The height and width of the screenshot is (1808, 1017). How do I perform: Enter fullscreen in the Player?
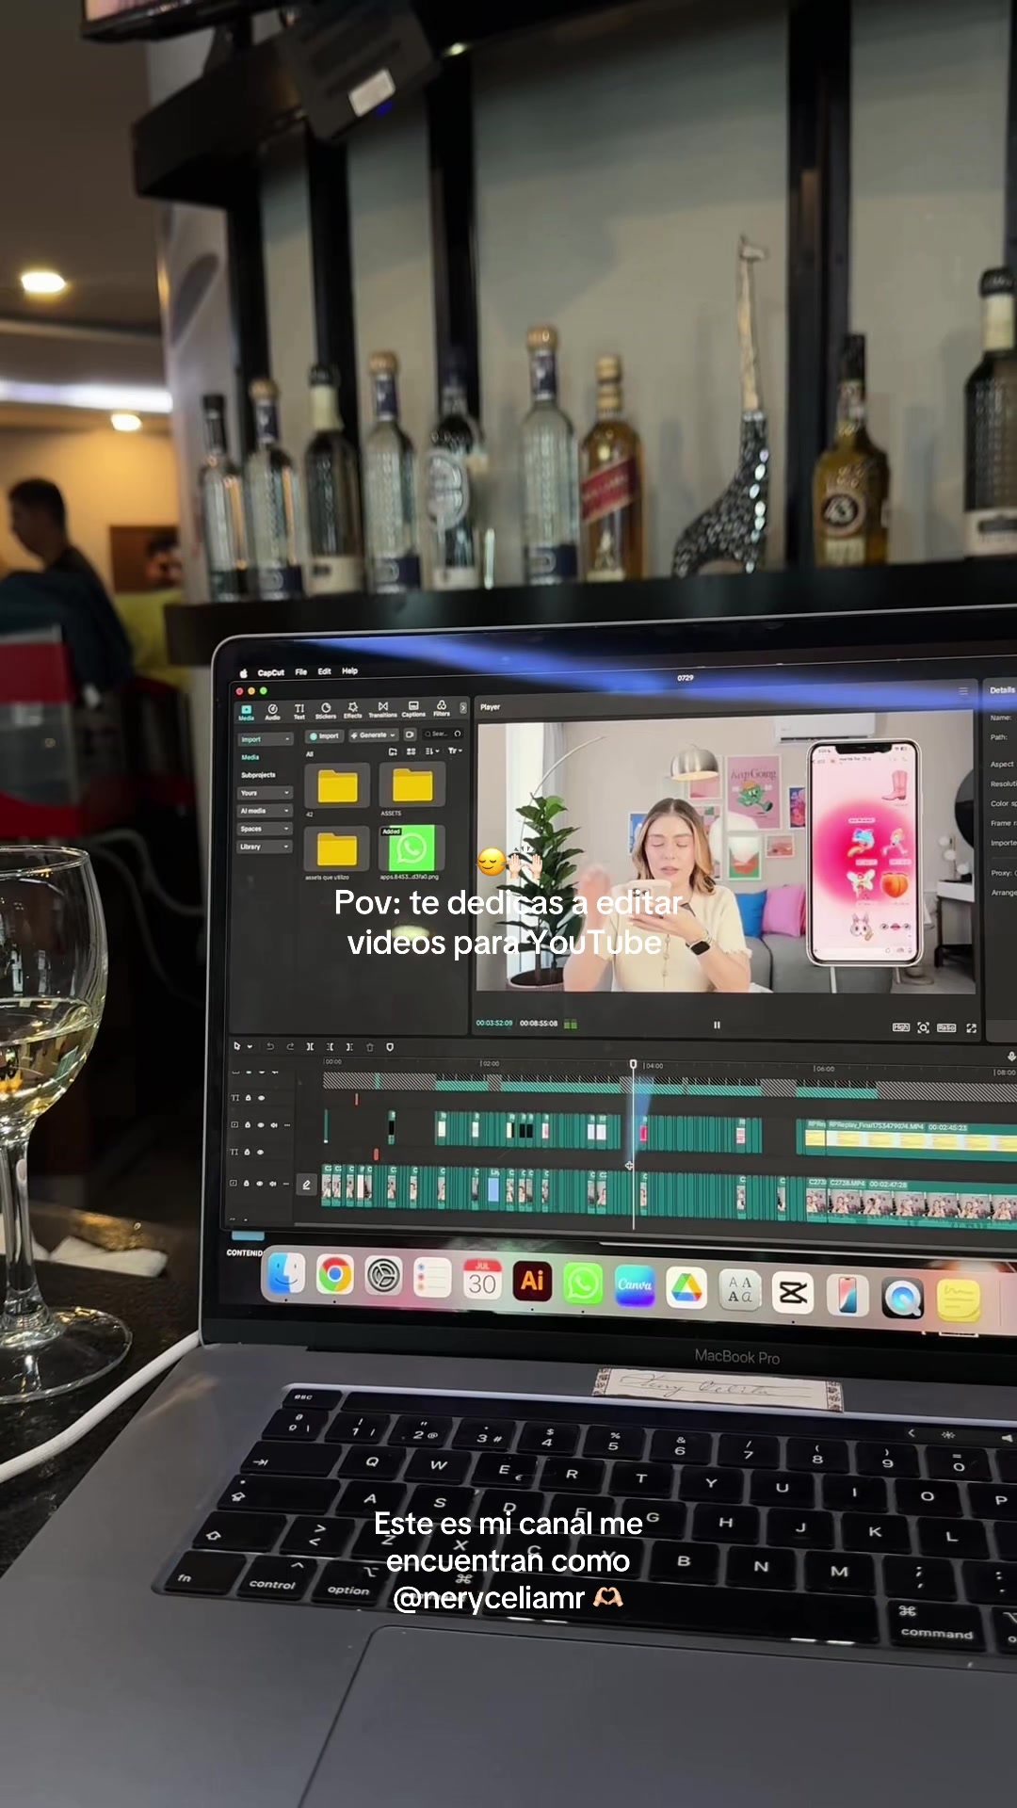[x=971, y=1027]
